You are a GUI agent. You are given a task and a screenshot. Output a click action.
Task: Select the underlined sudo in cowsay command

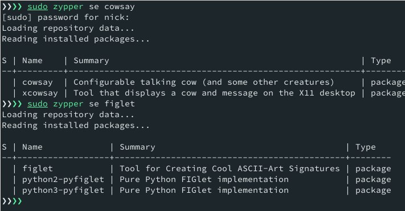coord(38,7)
